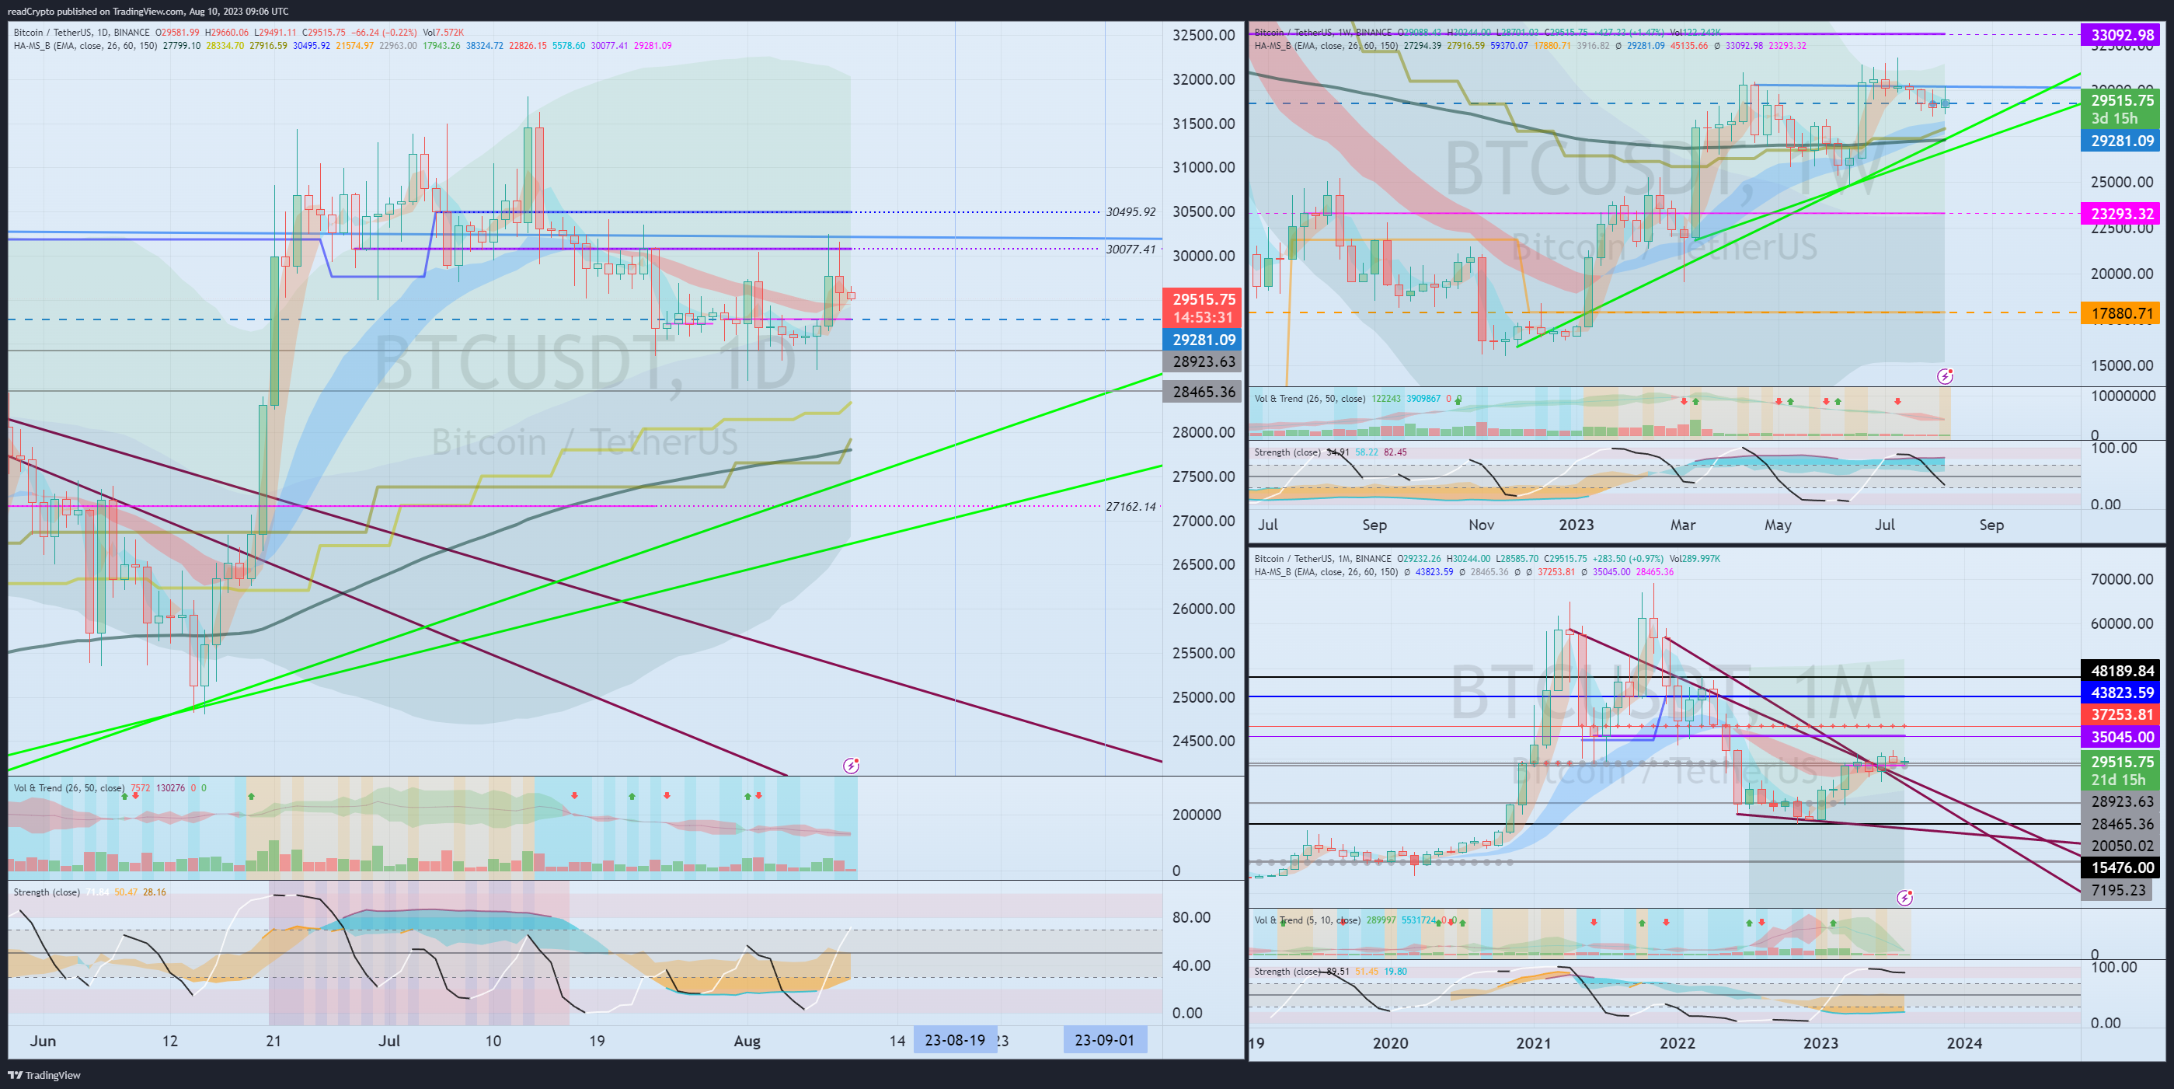
Task: Click the magenta 23293.32 price label
Action: point(2122,214)
